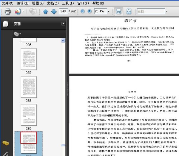Open the 文件(F) menu
Screen dimensions: 179x156
(7, 3)
